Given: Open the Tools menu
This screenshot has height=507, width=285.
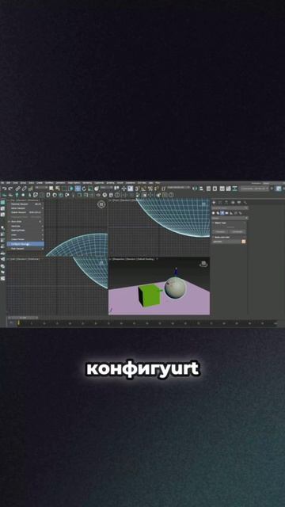Looking at the screenshot, I should point(15,183).
